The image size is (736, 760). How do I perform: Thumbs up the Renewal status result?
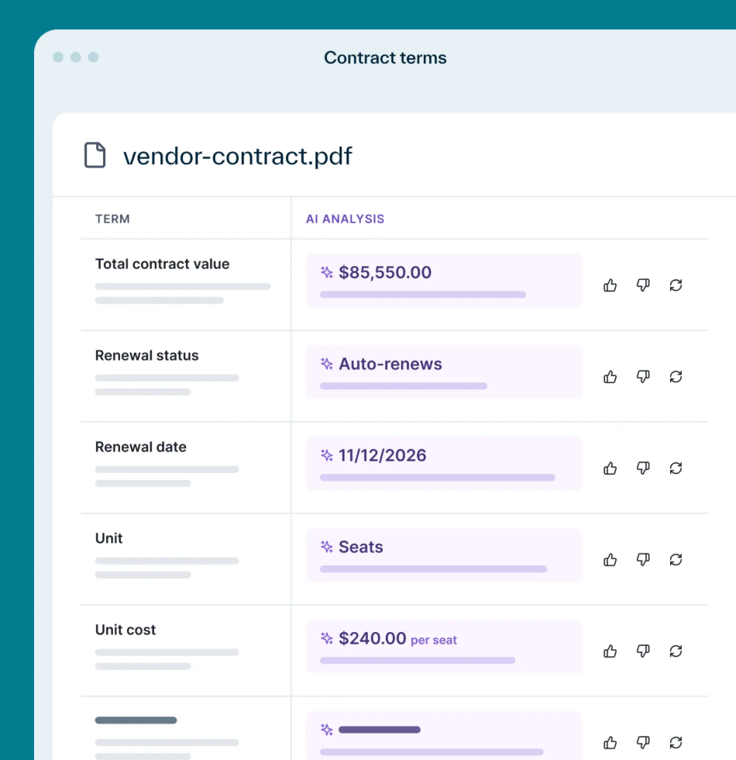[610, 377]
